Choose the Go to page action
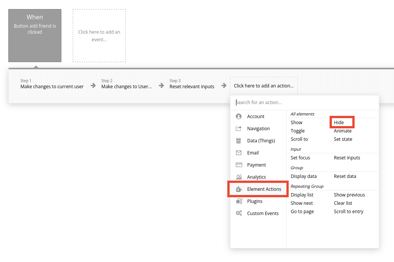The height and width of the screenshot is (262, 394). click(302, 212)
